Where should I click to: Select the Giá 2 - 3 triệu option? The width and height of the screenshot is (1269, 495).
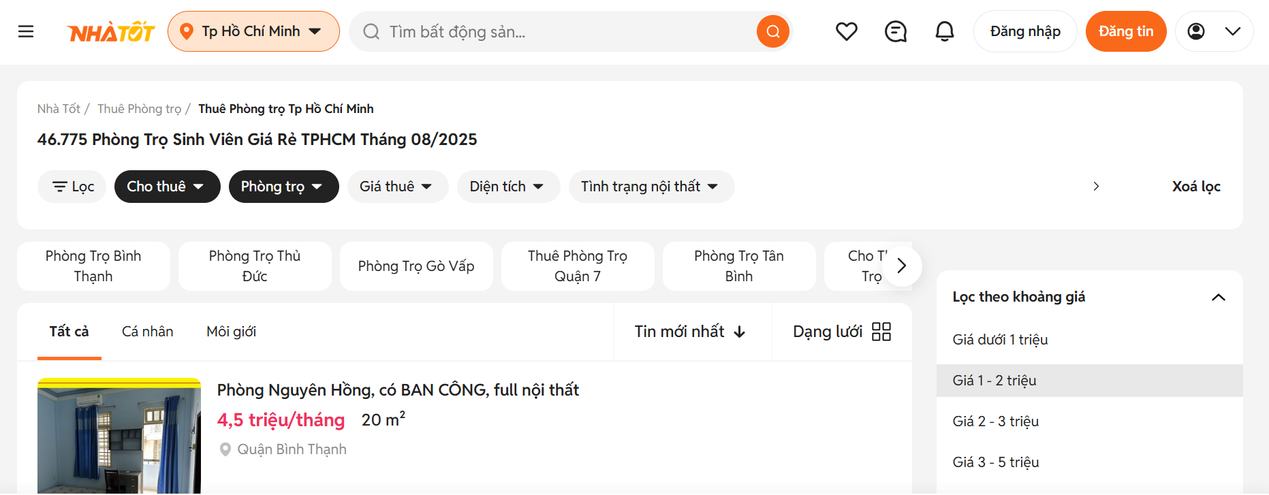(x=1090, y=421)
